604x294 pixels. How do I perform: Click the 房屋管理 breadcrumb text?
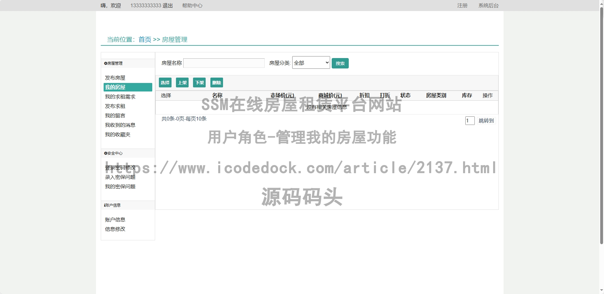point(175,39)
